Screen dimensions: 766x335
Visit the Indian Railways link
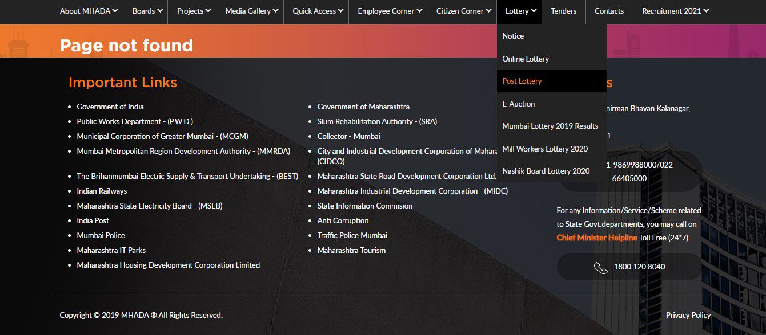point(102,191)
